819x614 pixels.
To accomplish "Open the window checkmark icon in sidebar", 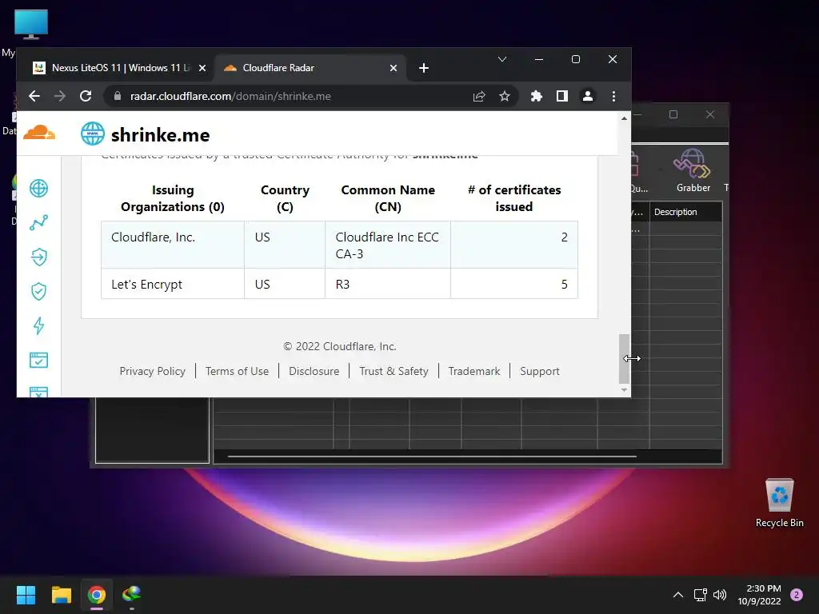I will point(38,360).
